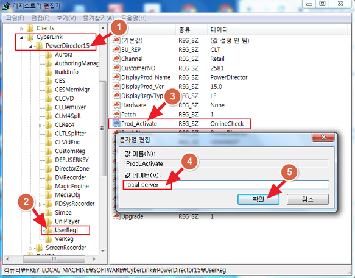Click the registry editor title bar icon
This screenshot has height=278, width=355.
pyautogui.click(x=6, y=5)
